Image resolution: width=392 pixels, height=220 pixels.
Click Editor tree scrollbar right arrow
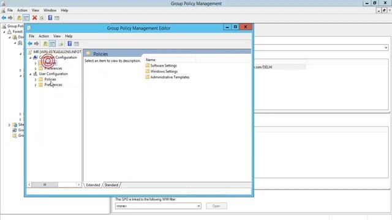pos(79,185)
